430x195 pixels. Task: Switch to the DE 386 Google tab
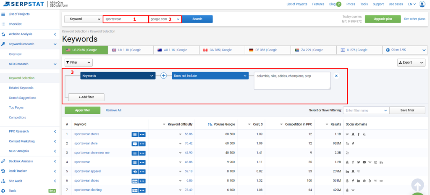[x=268, y=50]
